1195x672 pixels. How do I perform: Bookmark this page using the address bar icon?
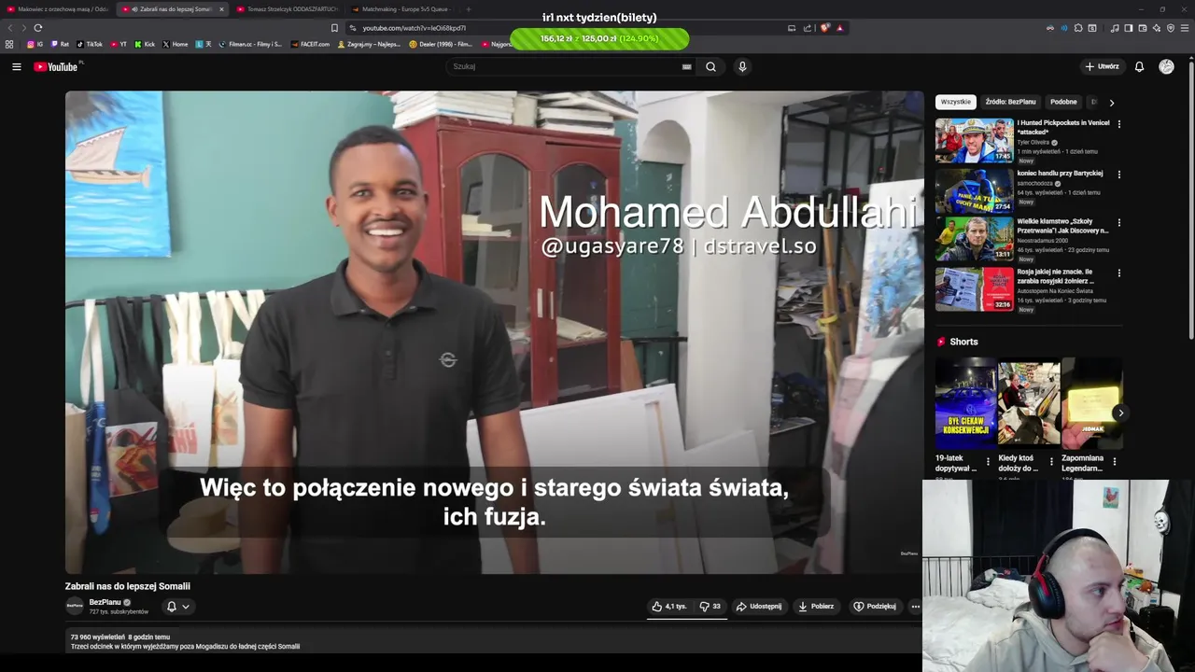(334, 28)
